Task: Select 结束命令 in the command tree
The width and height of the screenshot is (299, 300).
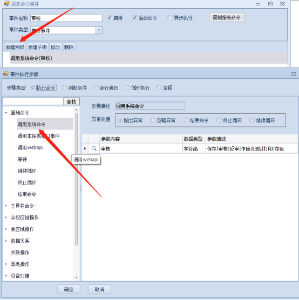Action: click(x=27, y=194)
